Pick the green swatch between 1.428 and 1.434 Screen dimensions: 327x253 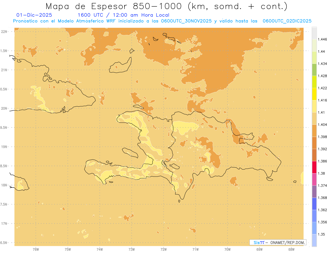(x=314, y=70)
